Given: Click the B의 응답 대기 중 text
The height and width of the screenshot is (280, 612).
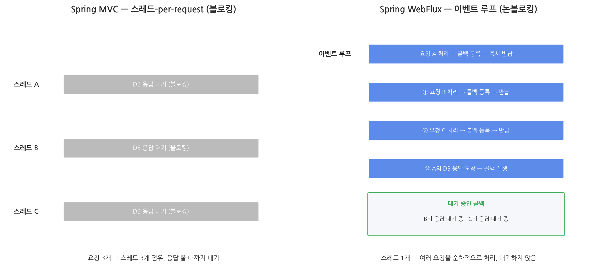Looking at the screenshot, I should point(444,219).
